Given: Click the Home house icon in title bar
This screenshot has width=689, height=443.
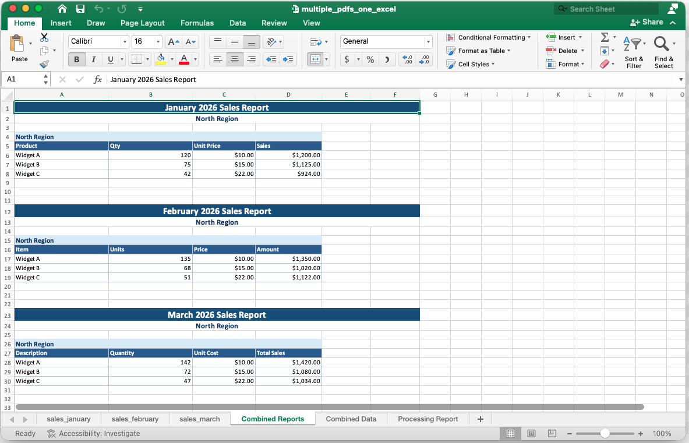Looking at the screenshot, I should point(62,9).
